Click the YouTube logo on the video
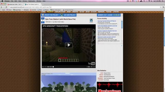Image resolution: width=165 pixels, height=92 pixels. 92,63
